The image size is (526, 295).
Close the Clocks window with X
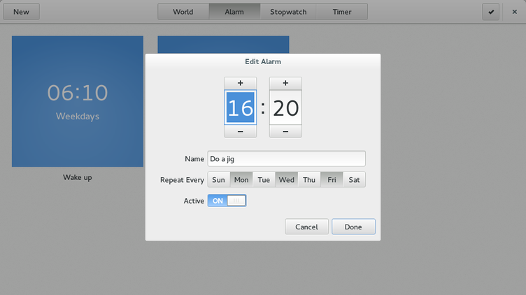coord(515,12)
